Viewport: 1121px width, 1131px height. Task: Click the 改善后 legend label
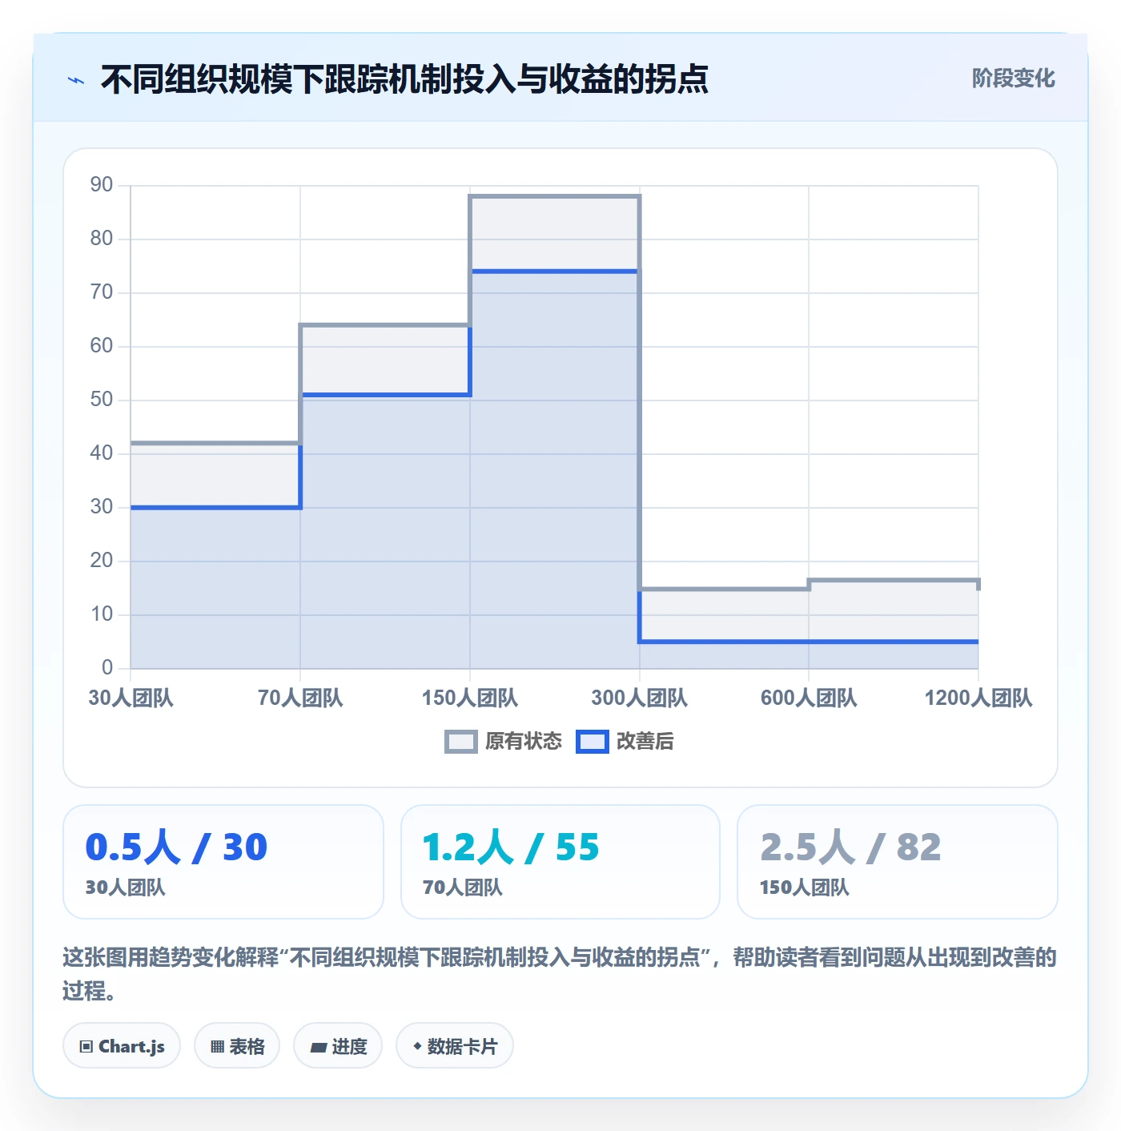pyautogui.click(x=645, y=742)
